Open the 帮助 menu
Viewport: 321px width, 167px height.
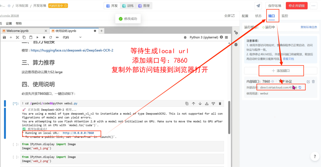coord(19,23)
